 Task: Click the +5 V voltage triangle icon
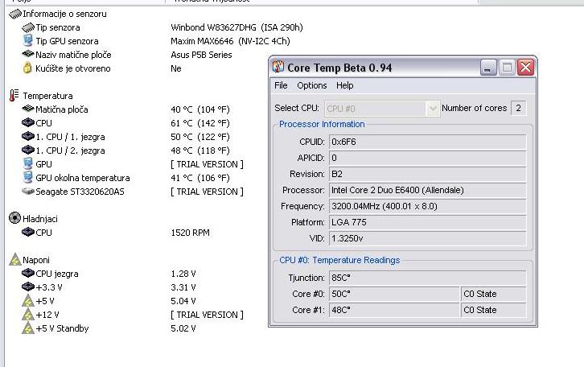point(28,301)
